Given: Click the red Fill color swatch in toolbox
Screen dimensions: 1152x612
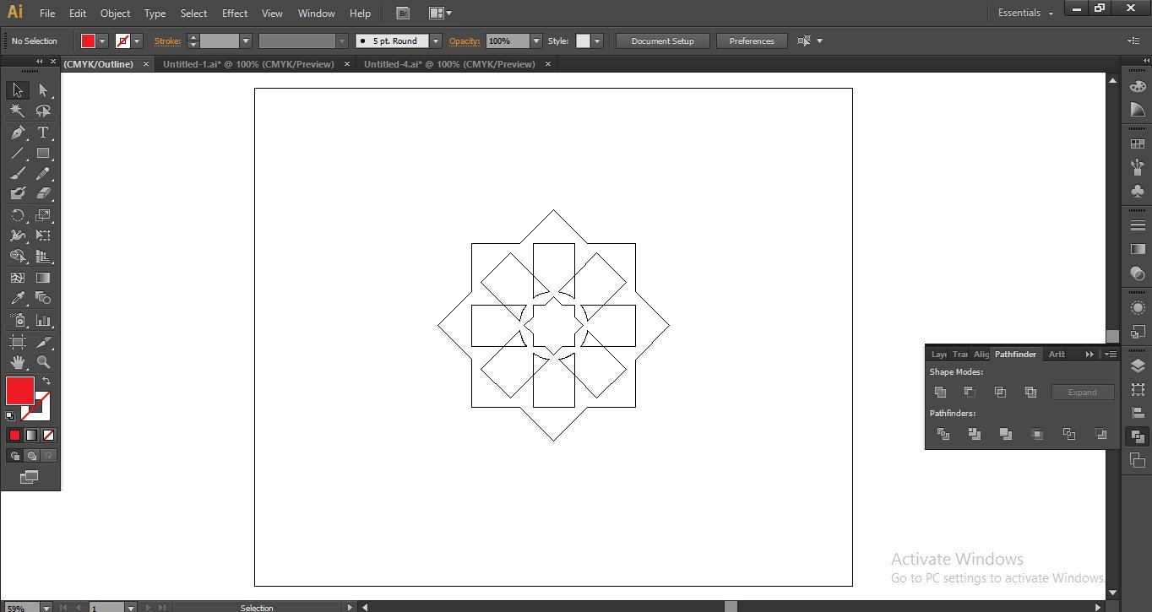Looking at the screenshot, I should [20, 391].
